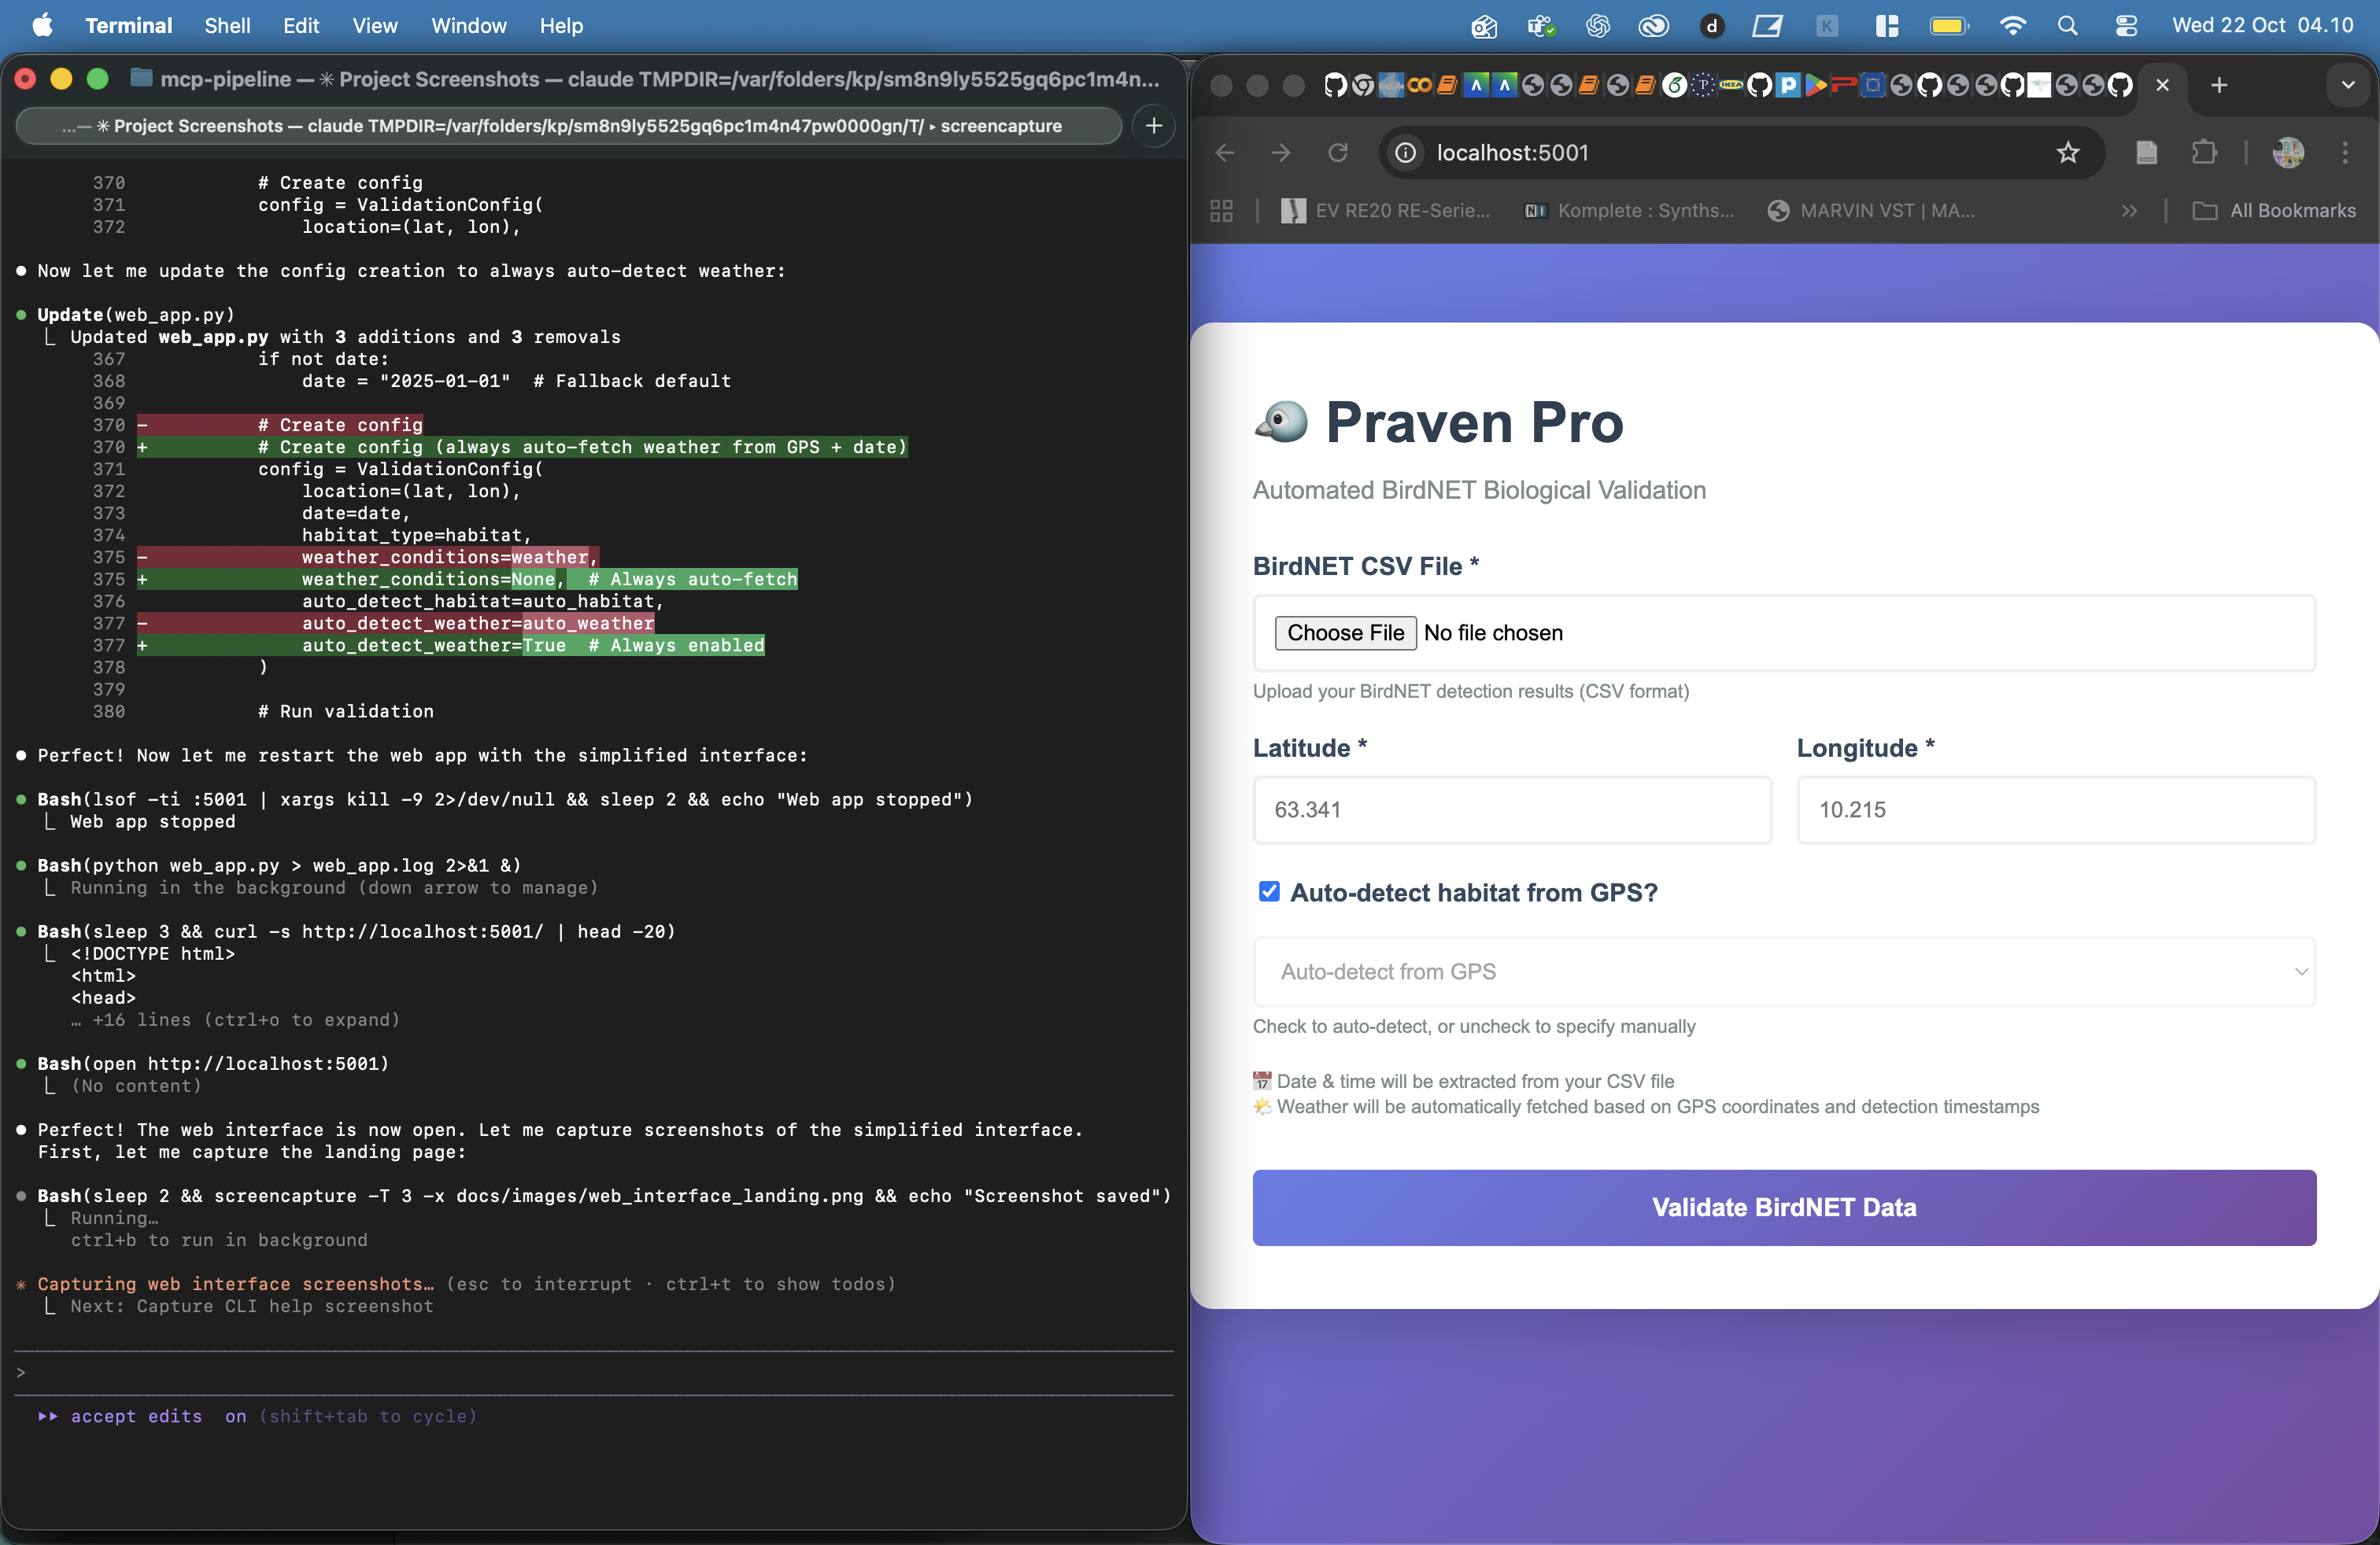The width and height of the screenshot is (2380, 1545).
Task: Open the browser profile avatar
Action: click(2288, 152)
